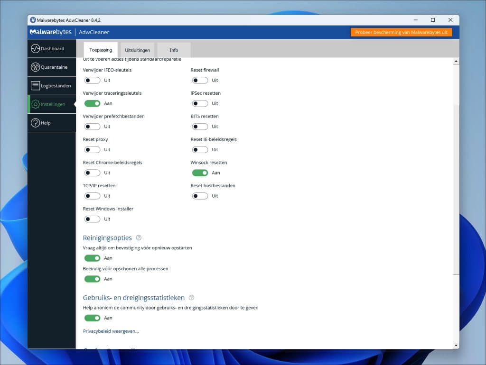Click the Reset Windows Installer label
The height and width of the screenshot is (365, 486).
click(x=108, y=209)
